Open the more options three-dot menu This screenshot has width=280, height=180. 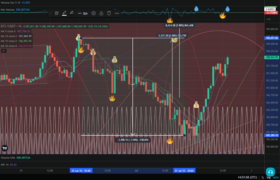pyautogui.click(x=117, y=13)
